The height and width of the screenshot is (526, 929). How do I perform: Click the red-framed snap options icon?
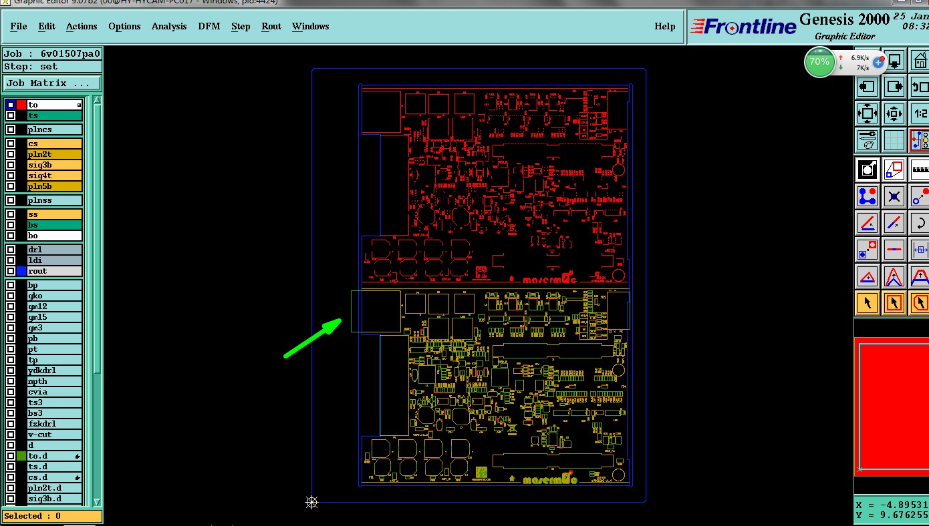click(920, 140)
